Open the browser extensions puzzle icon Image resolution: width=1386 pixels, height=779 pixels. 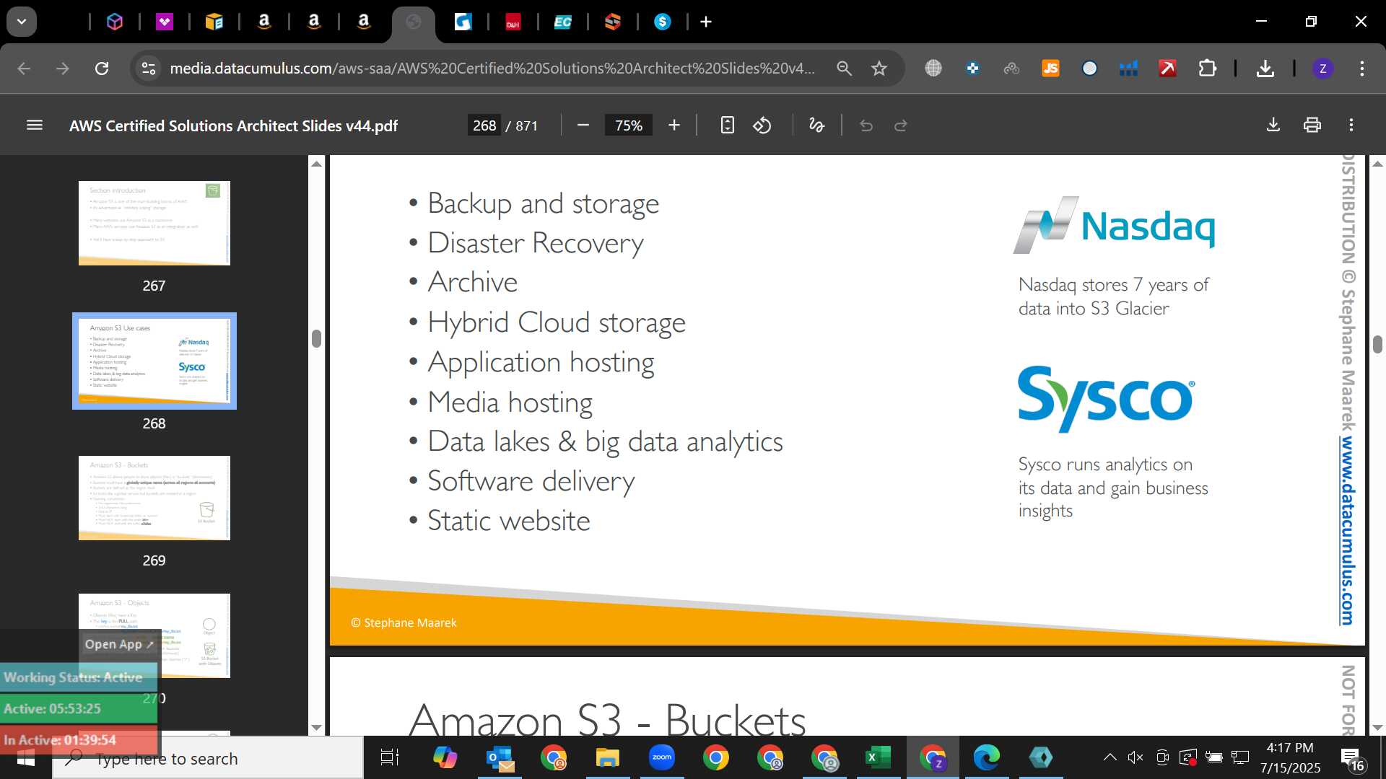pos(1207,69)
